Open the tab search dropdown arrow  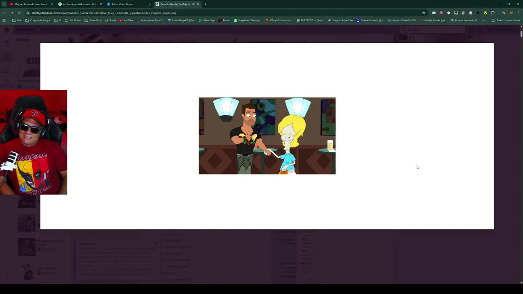point(4,4)
